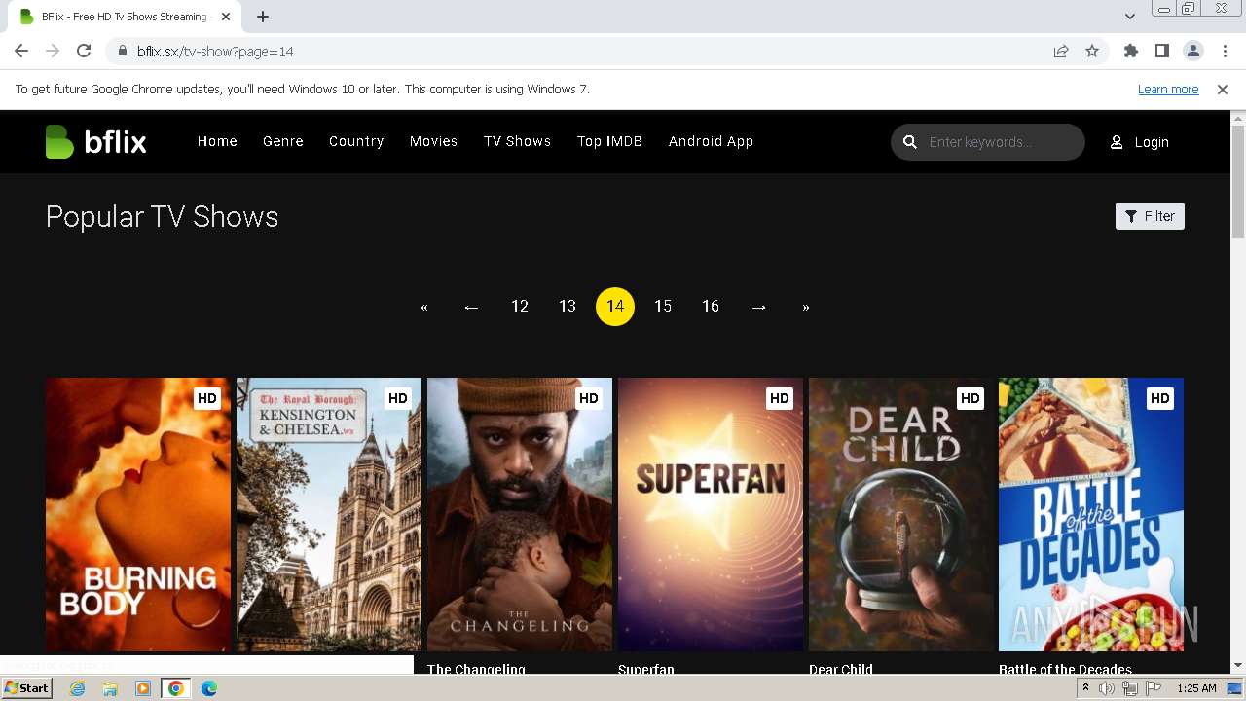The image size is (1246, 701).
Task: Open the Filter options
Action: 1150,216
